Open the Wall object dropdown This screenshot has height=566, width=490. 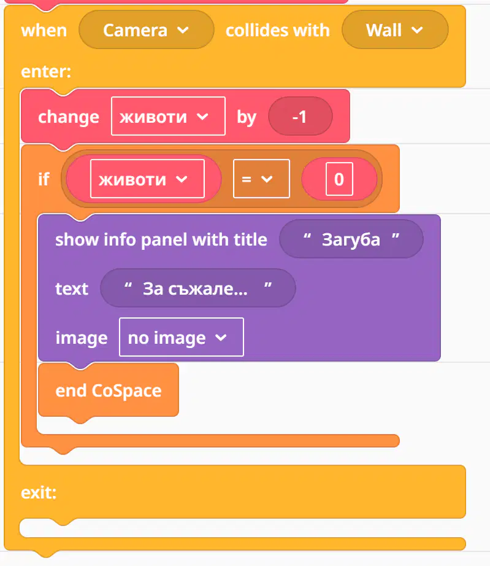(x=395, y=30)
